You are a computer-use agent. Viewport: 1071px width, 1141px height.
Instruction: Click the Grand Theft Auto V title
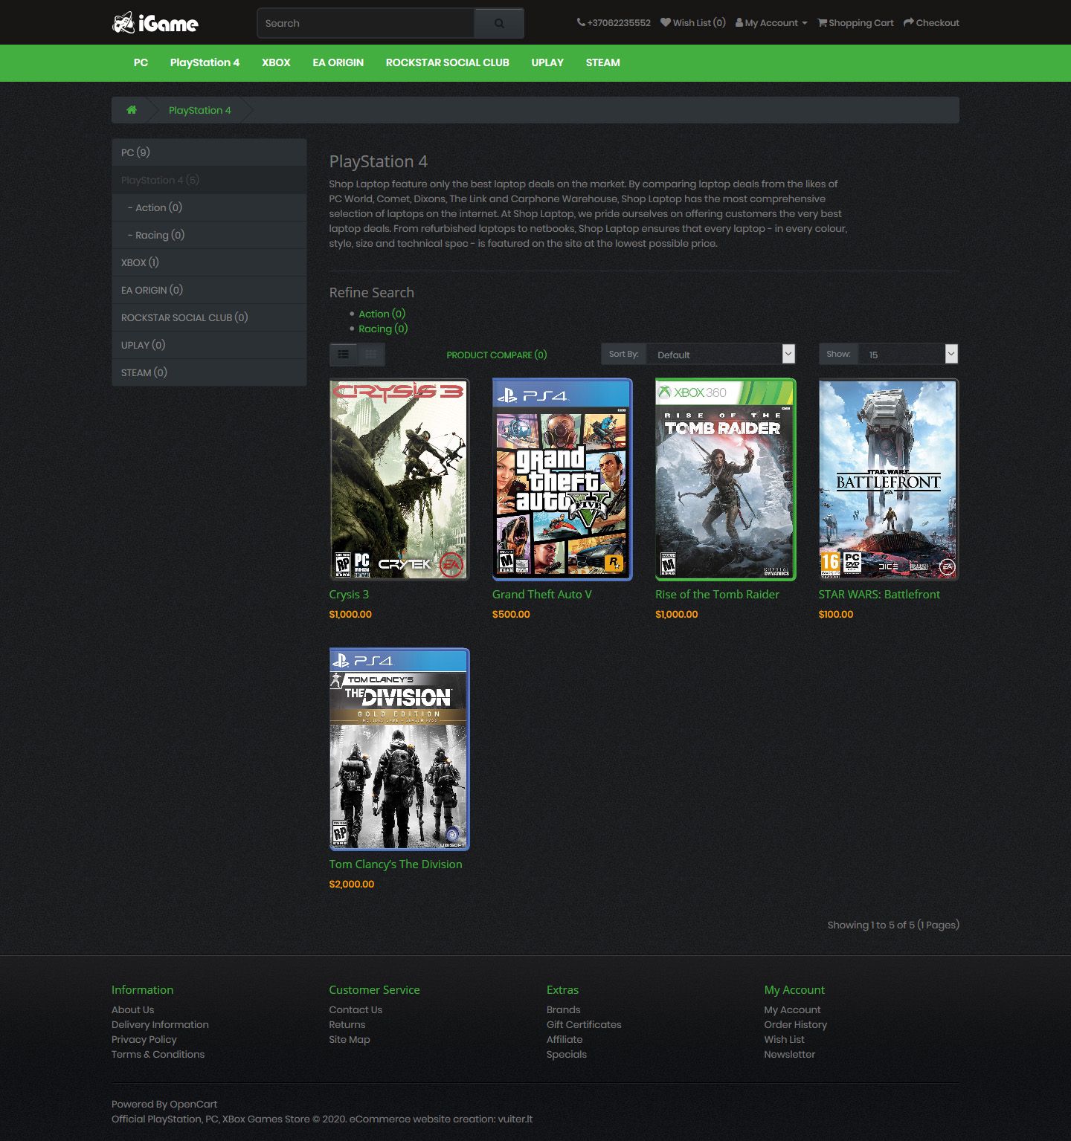click(542, 594)
